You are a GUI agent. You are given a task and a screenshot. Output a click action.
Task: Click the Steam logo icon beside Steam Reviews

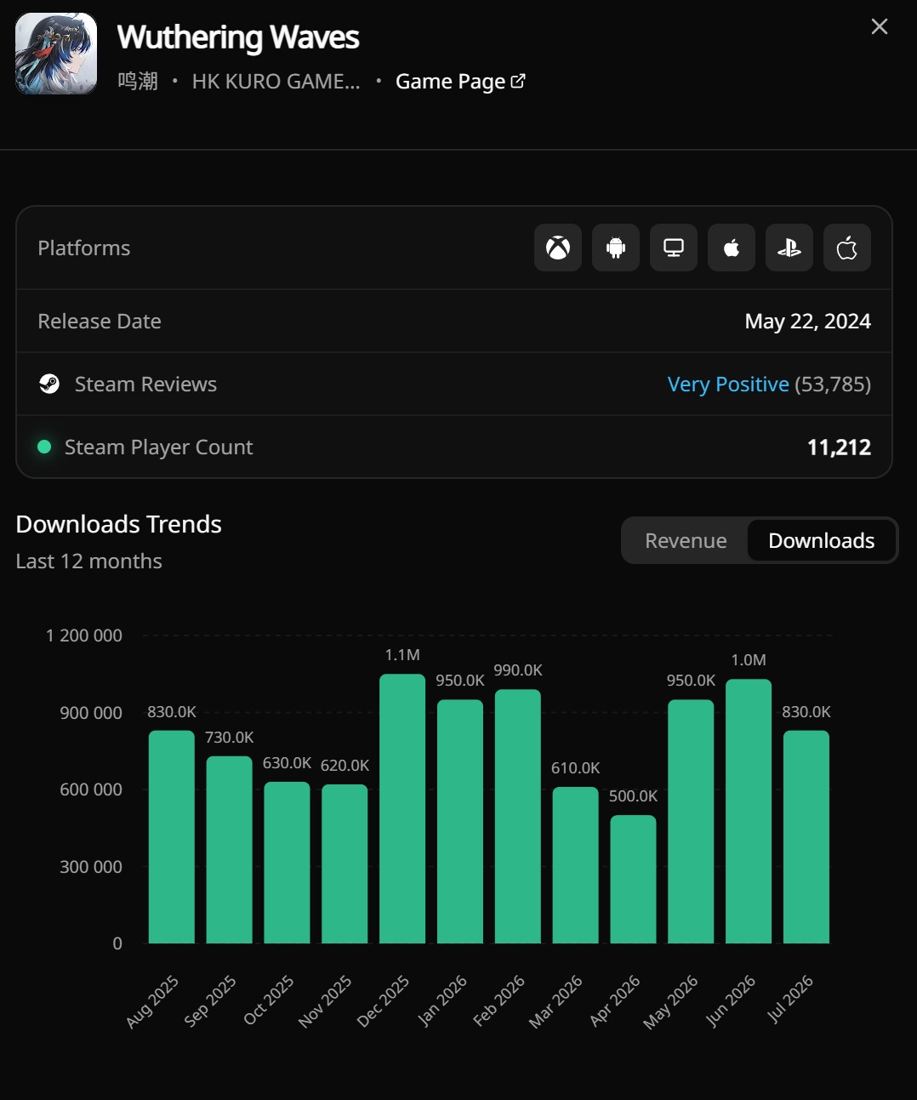(49, 384)
